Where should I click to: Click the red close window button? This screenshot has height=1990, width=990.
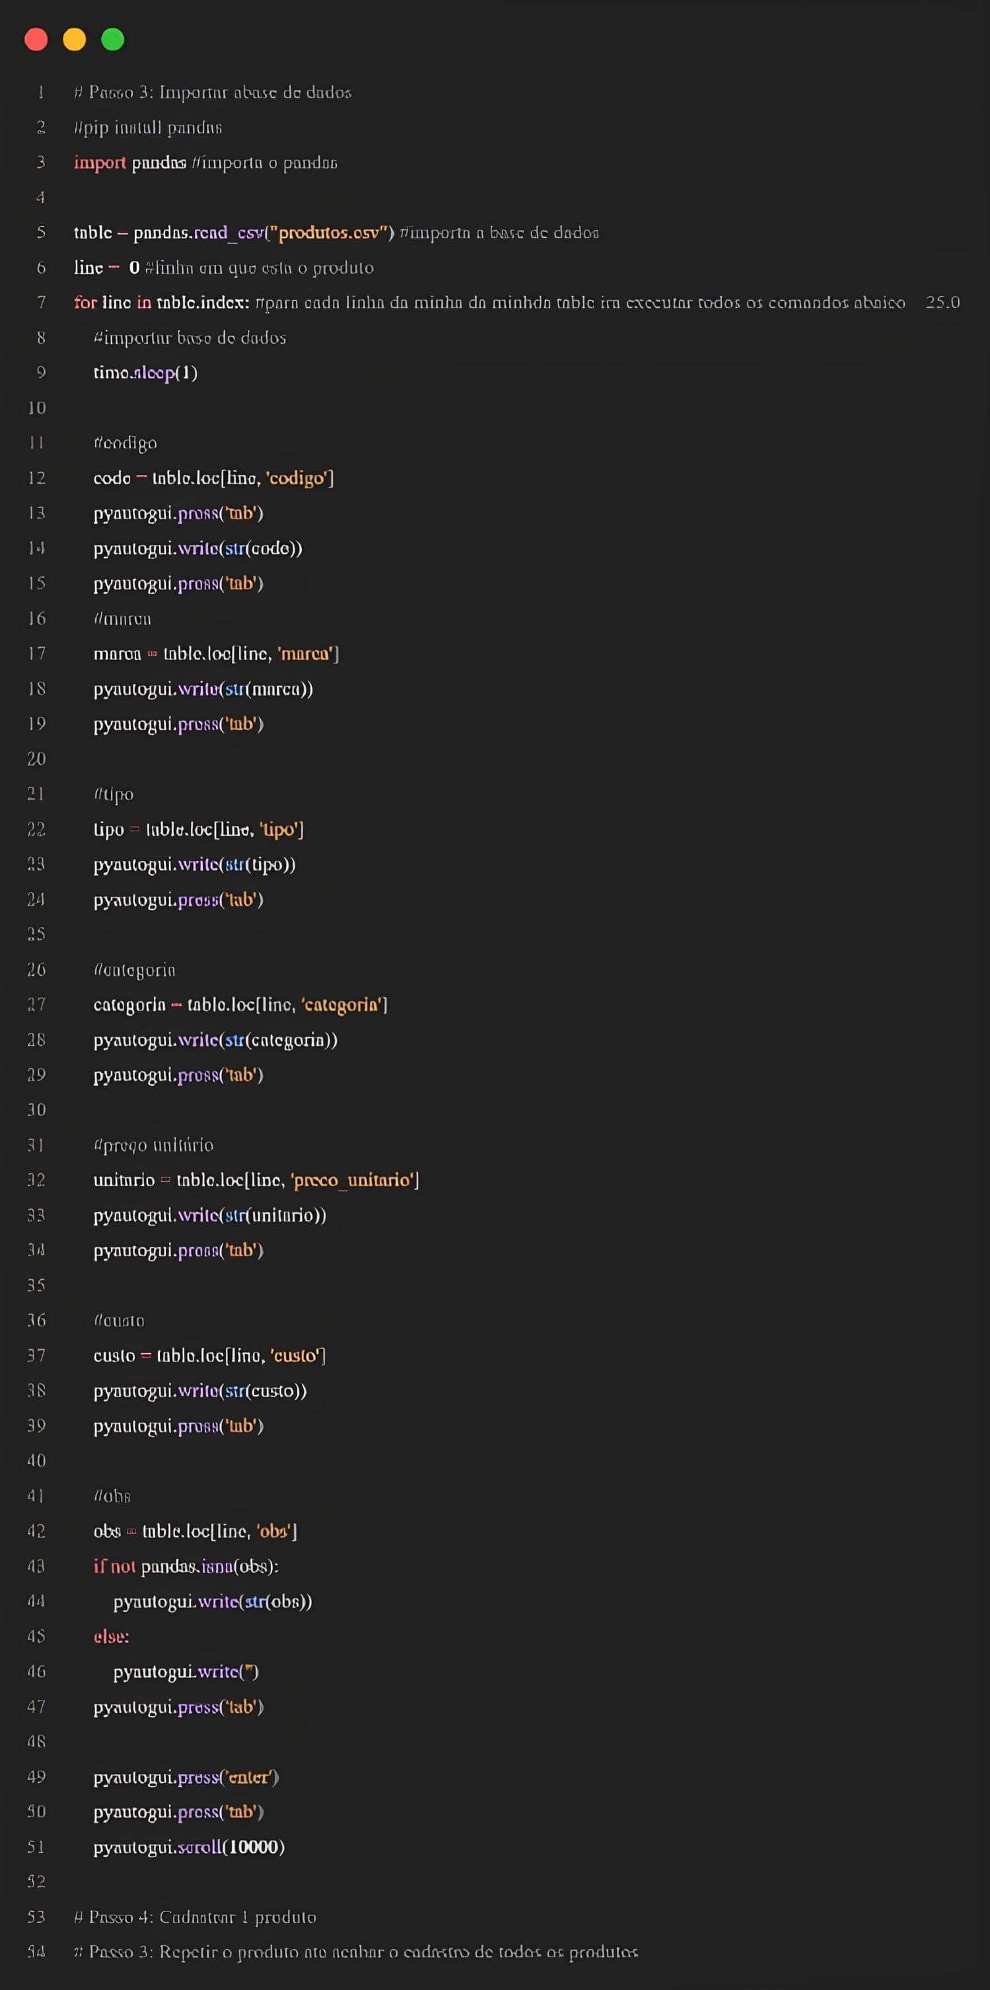[36, 40]
